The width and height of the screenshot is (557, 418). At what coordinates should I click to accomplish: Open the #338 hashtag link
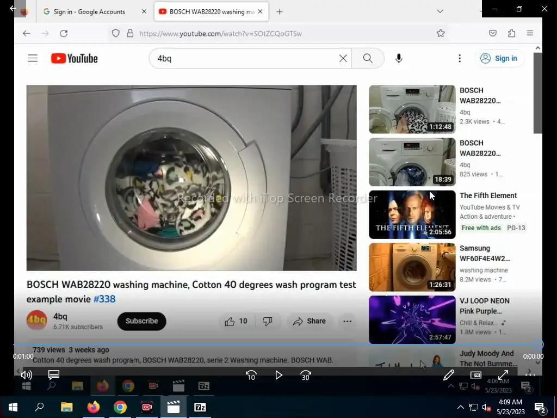click(x=104, y=299)
